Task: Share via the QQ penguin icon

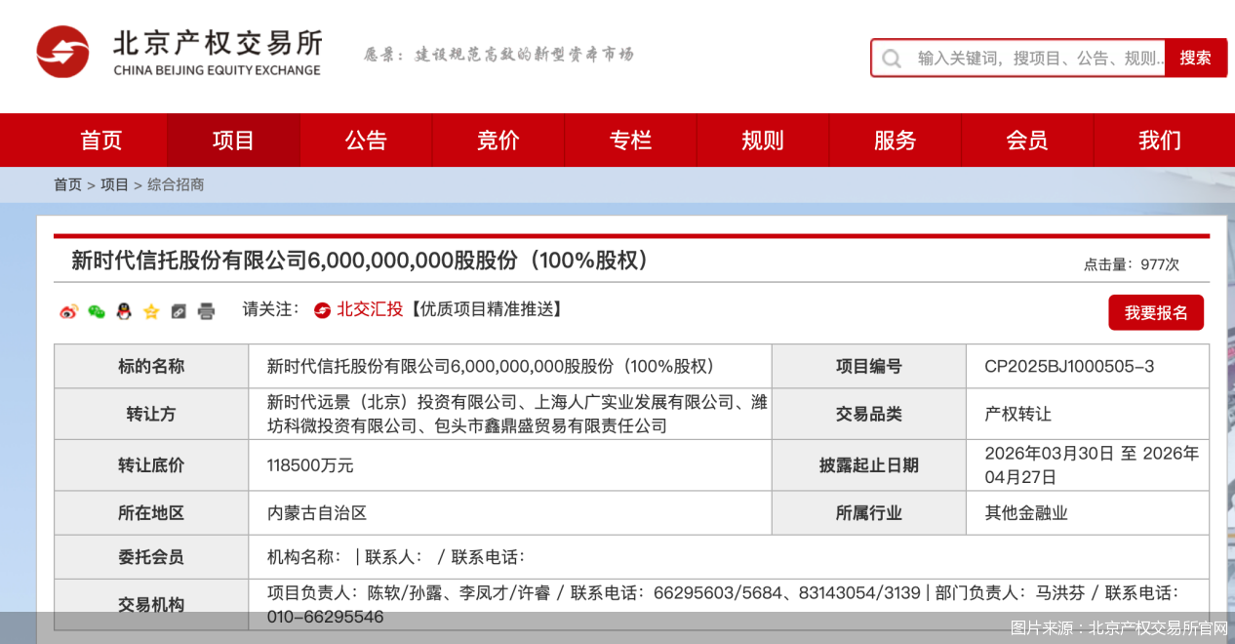Action: point(123,311)
